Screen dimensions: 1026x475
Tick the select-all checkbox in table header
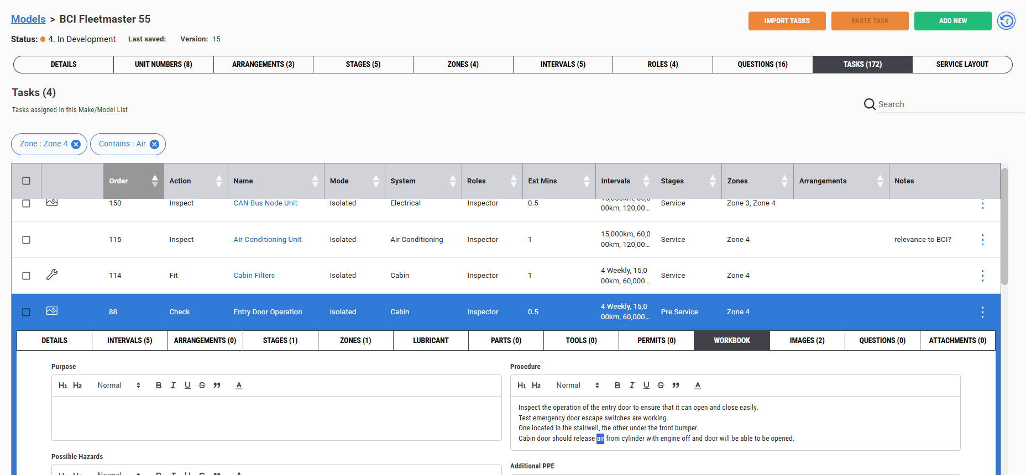[x=26, y=181]
